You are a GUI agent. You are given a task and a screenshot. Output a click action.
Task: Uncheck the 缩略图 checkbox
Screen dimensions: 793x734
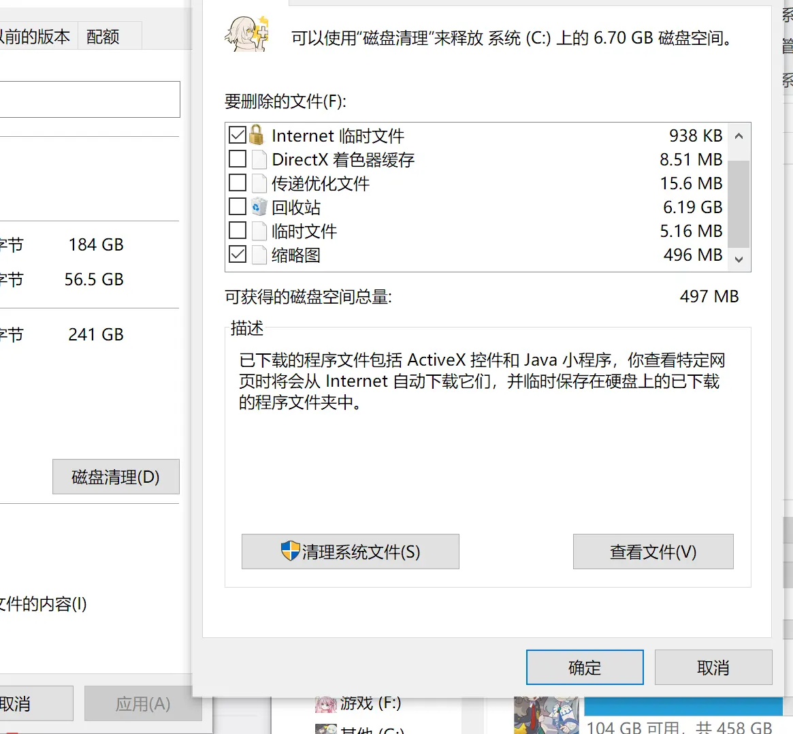[237, 254]
